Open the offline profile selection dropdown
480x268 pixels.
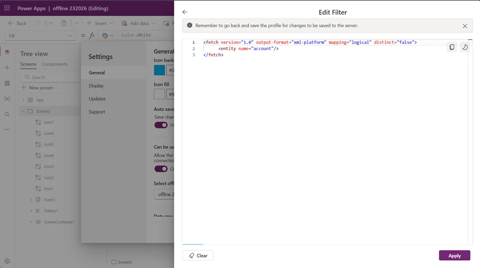(x=164, y=194)
